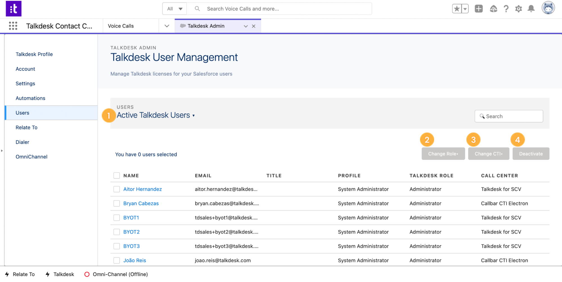The height and width of the screenshot is (282, 562).
Task: Open the App Launcher grid icon
Action: 13,26
